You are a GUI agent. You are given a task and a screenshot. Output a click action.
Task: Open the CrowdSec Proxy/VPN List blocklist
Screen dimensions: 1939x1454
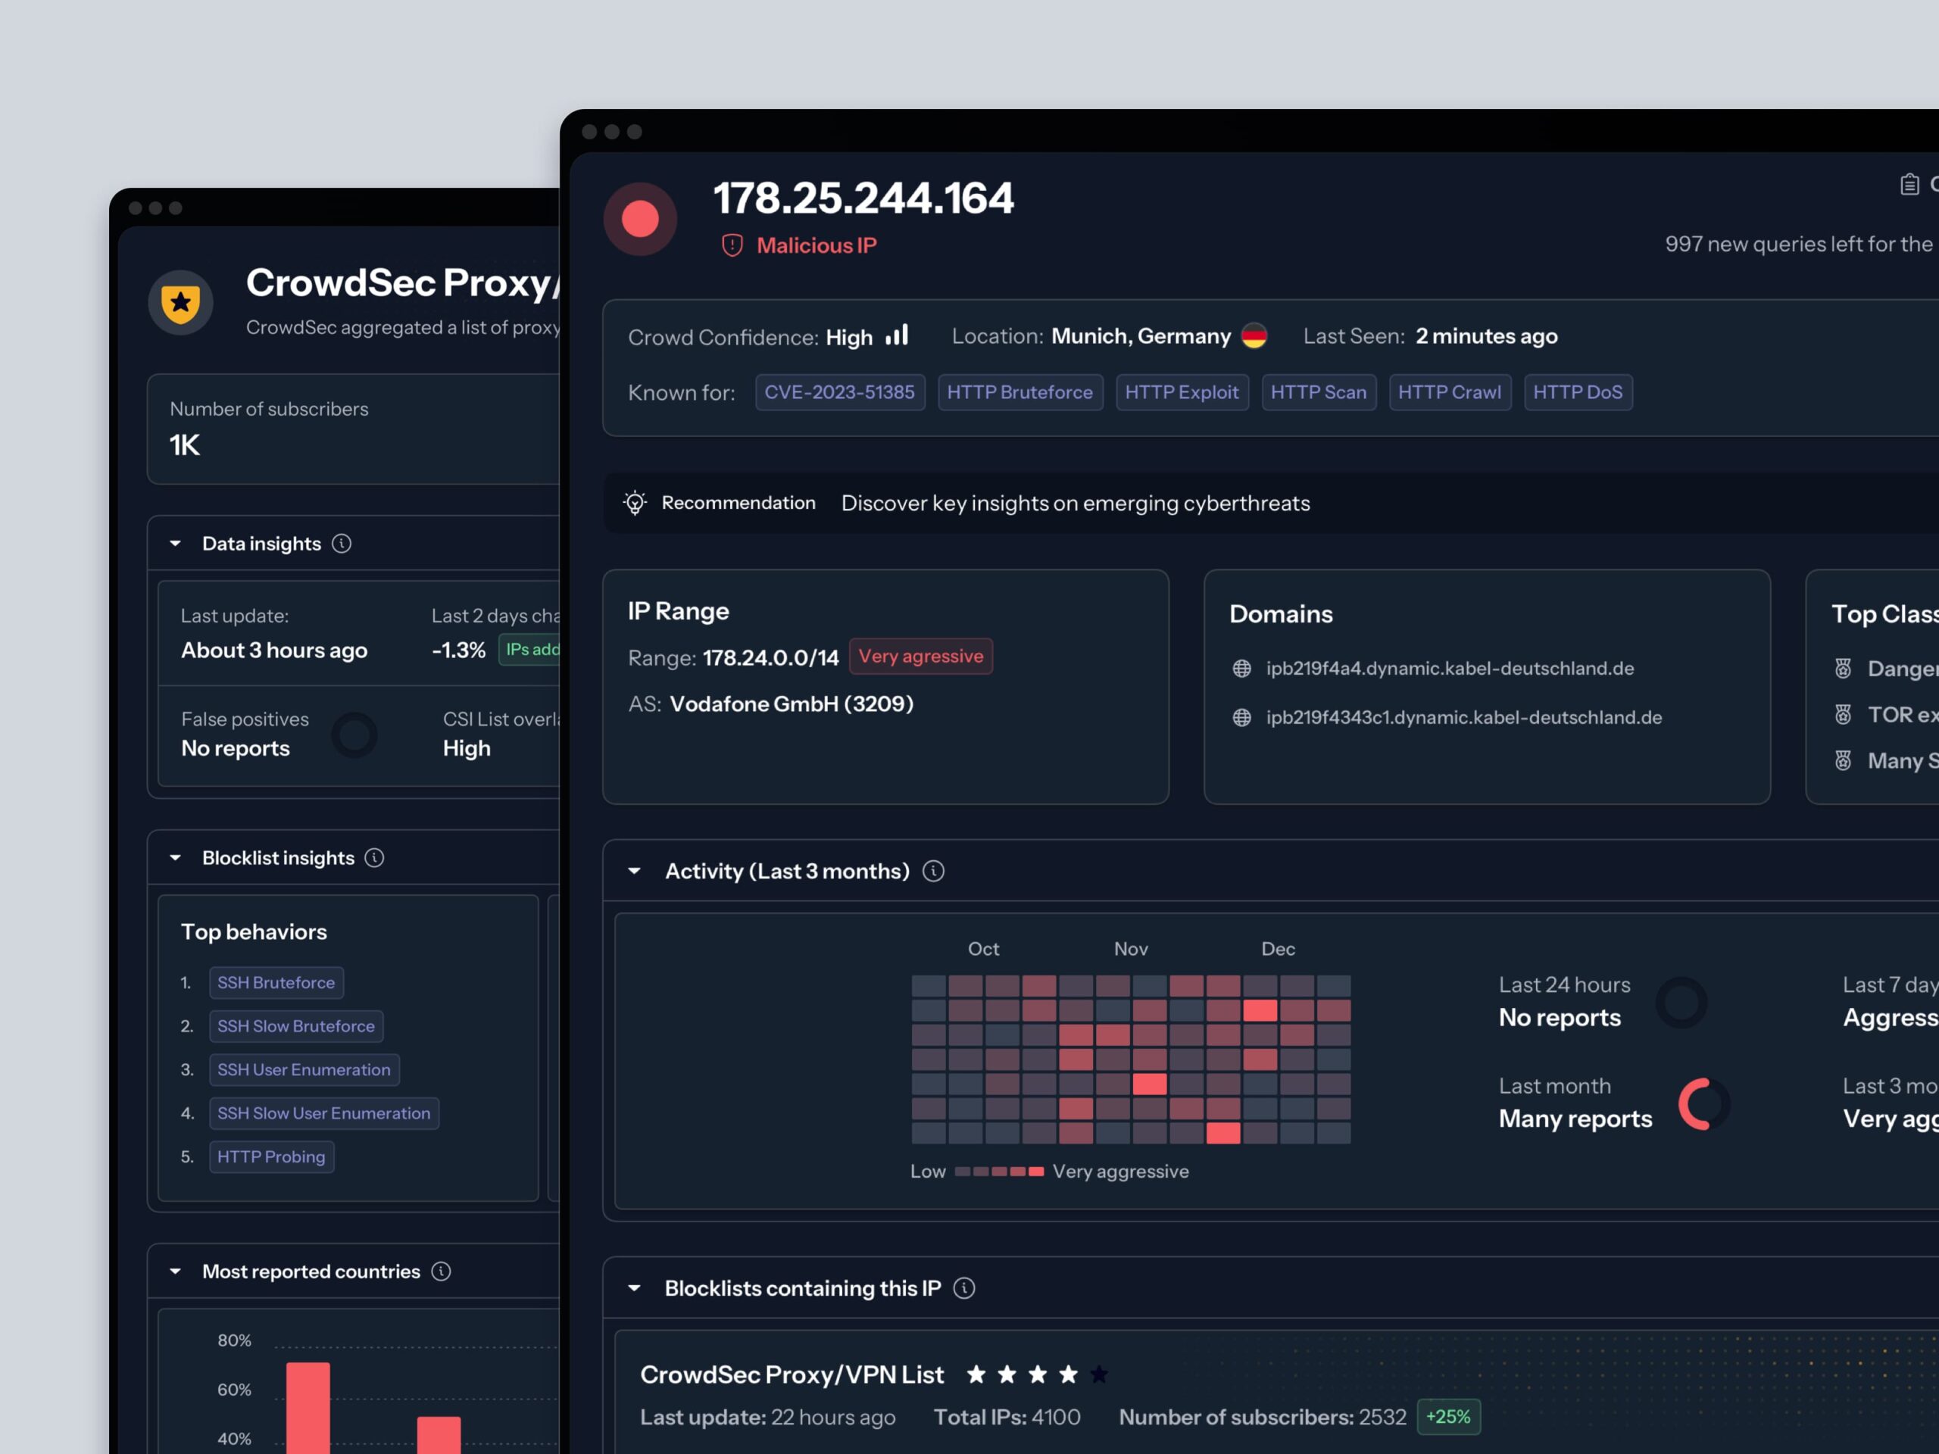[792, 1374]
